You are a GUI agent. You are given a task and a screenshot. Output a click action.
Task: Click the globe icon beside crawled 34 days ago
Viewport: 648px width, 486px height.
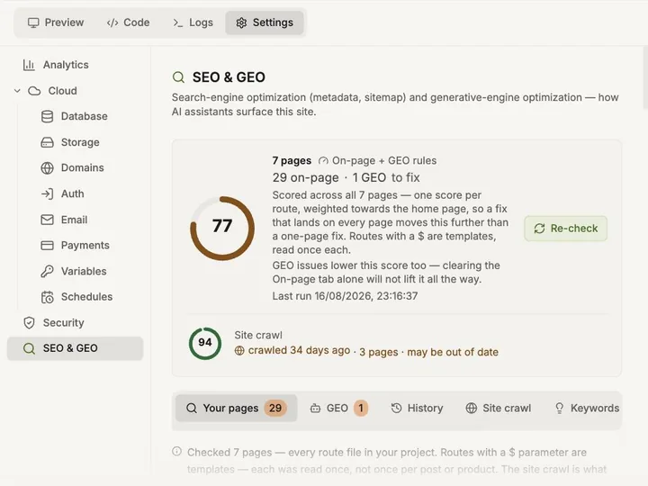[239, 350]
